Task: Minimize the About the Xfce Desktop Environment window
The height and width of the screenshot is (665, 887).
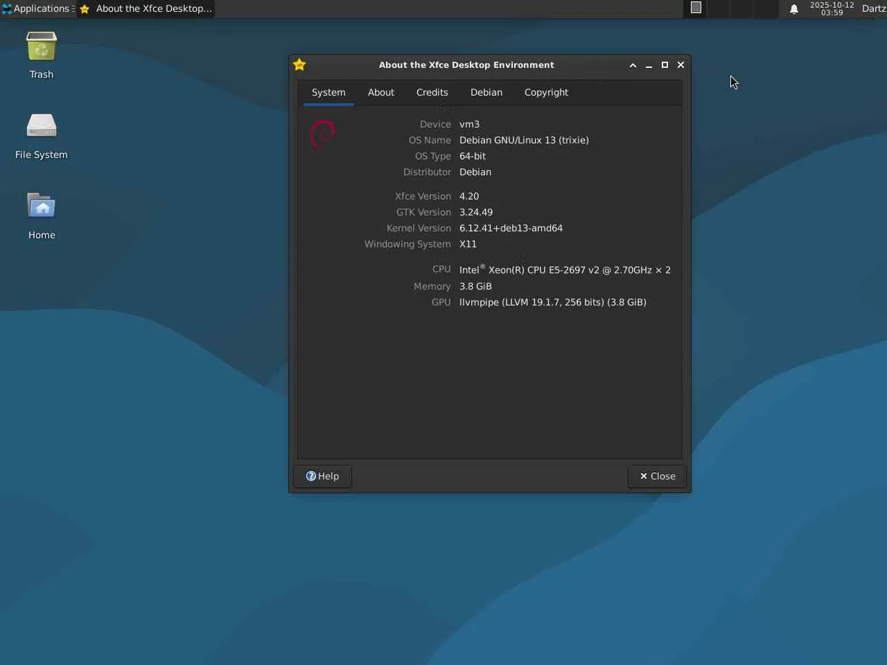Action: tap(649, 65)
